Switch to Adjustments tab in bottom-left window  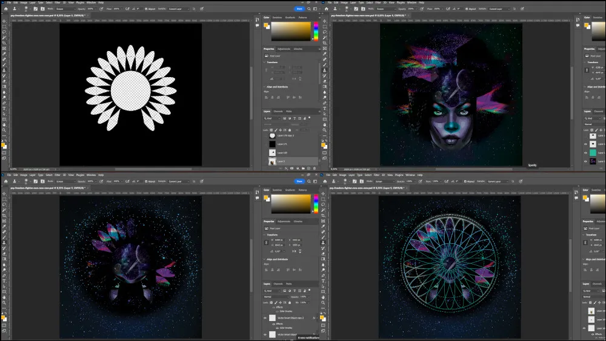(284, 221)
